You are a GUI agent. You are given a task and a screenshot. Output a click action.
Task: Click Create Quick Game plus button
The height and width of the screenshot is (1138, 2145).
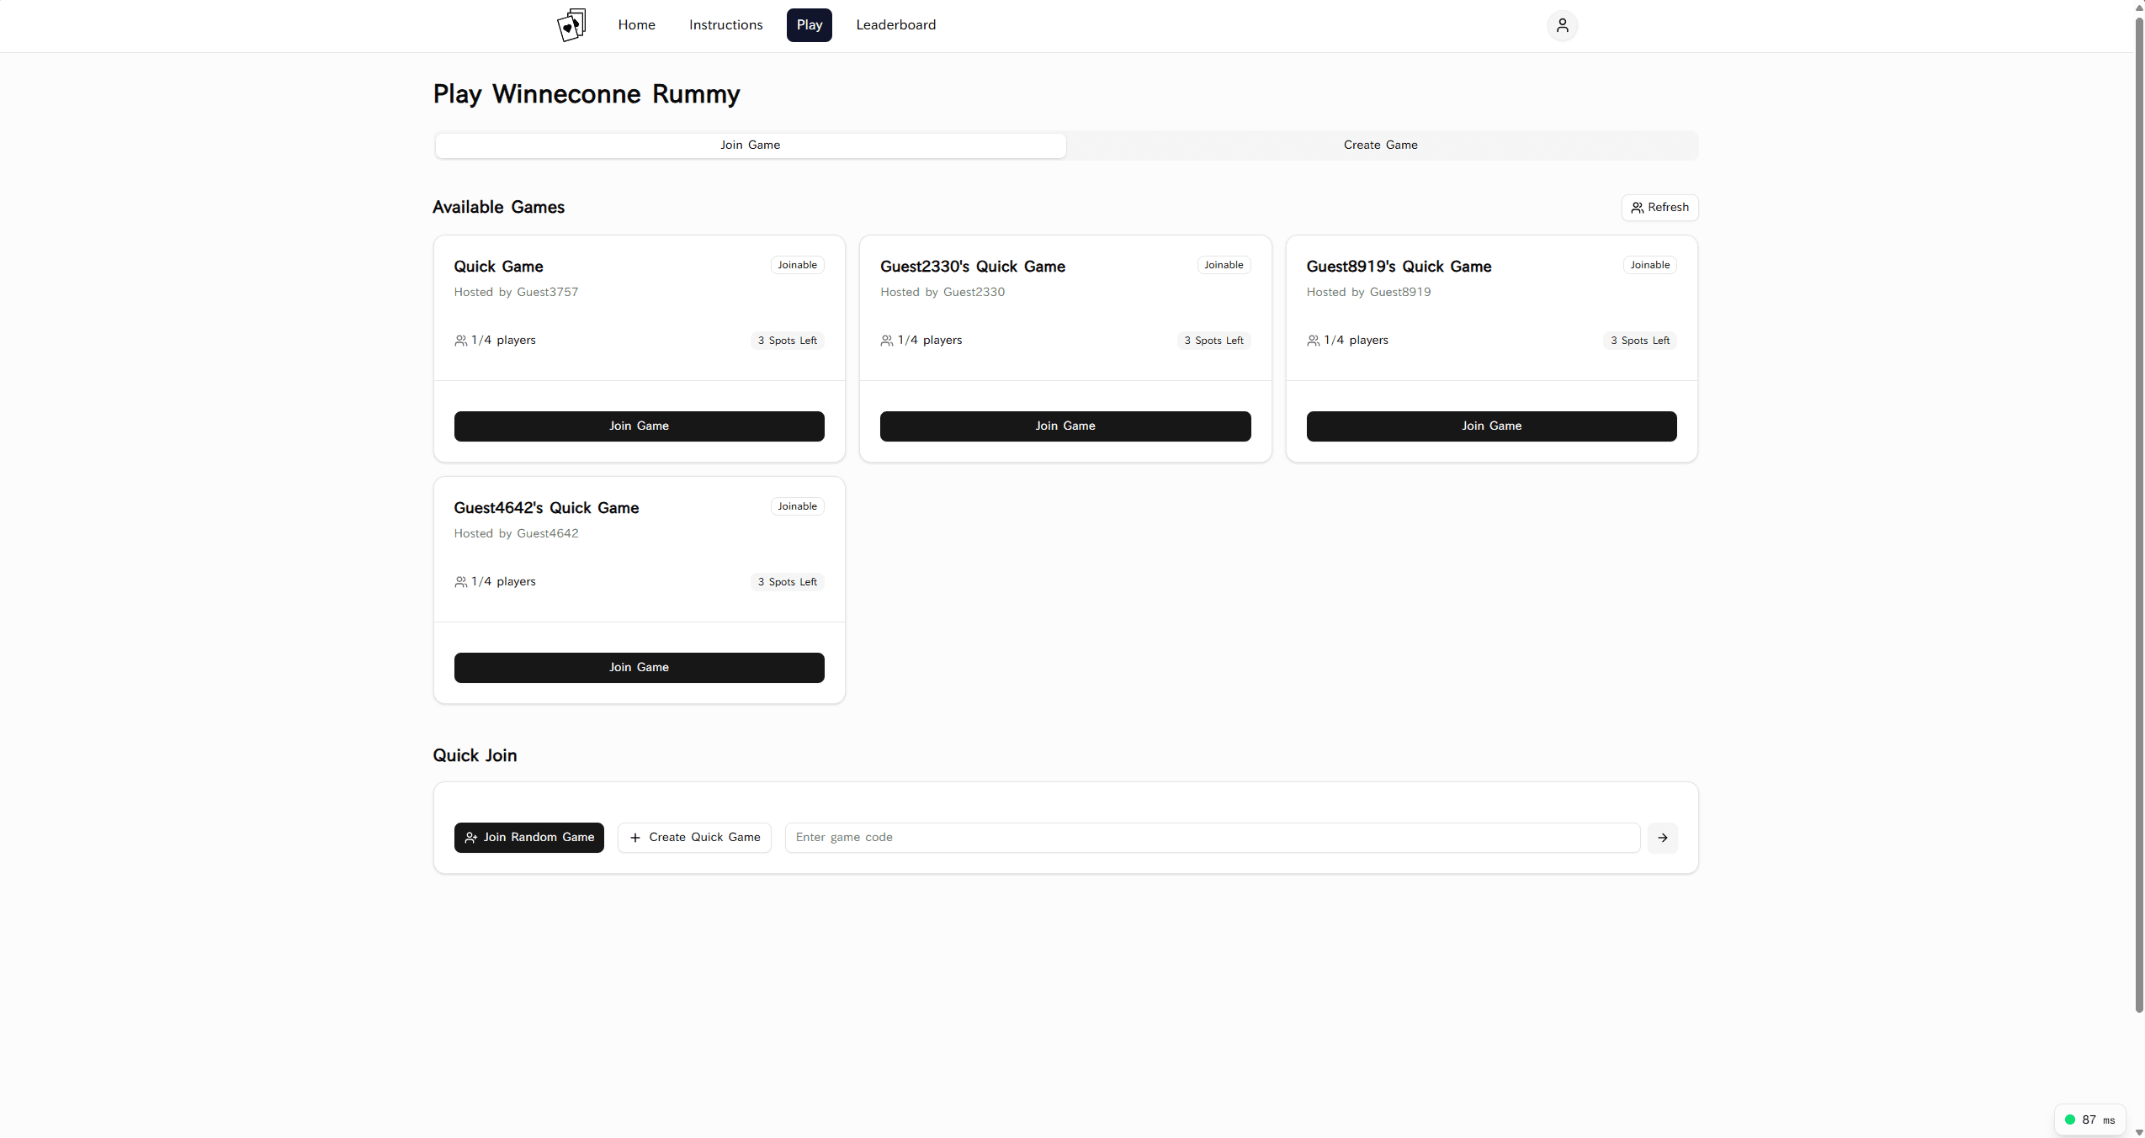pos(694,837)
